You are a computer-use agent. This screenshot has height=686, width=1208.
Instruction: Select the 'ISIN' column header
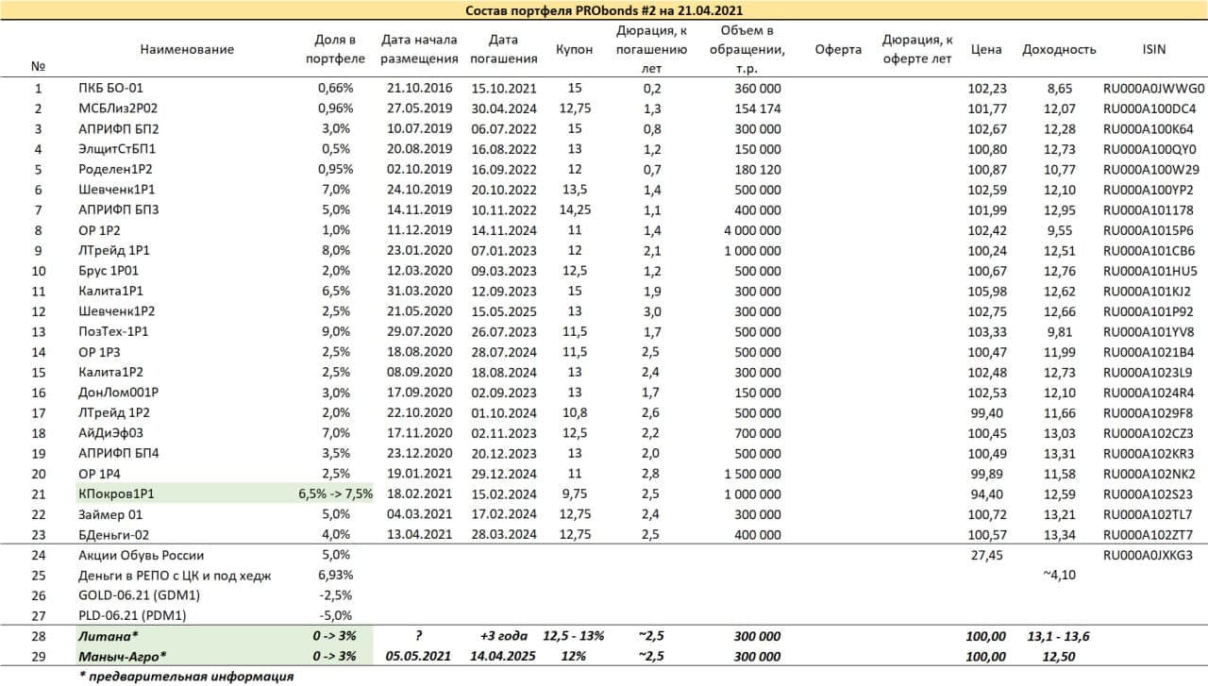tap(1153, 49)
